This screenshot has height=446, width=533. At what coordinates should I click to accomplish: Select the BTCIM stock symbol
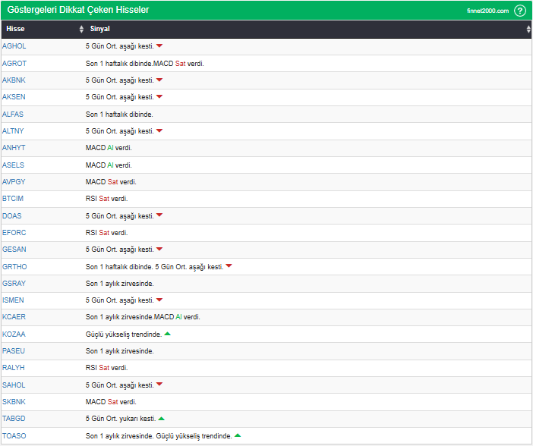click(13, 199)
